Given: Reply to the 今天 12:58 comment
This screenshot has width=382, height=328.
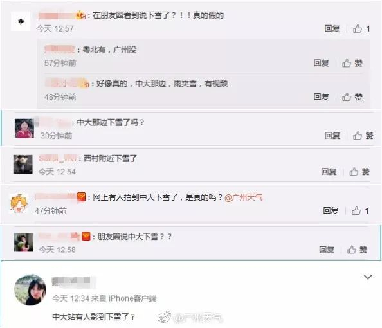Looking at the screenshot, I should [x=327, y=250].
